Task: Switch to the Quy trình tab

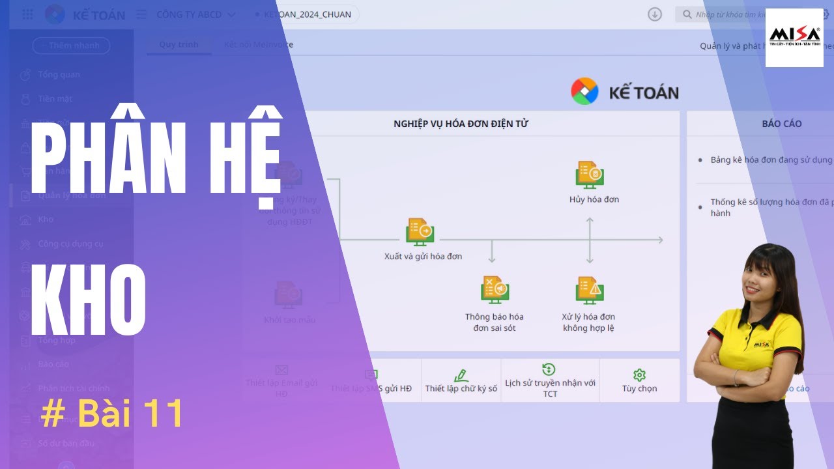Action: [x=179, y=45]
